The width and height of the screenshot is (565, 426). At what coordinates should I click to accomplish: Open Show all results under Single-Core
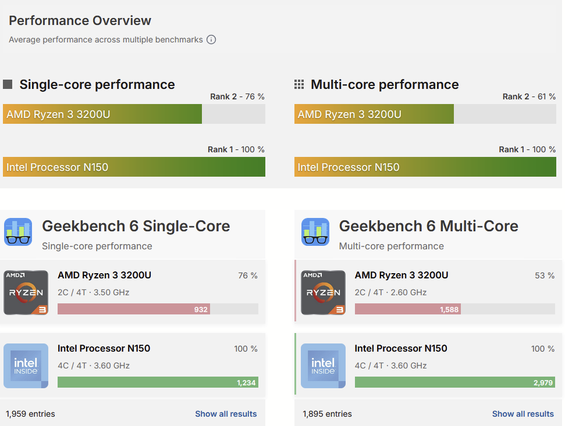pyautogui.click(x=226, y=414)
